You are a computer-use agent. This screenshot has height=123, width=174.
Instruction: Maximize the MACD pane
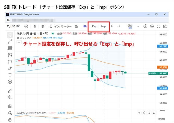(154, 113)
